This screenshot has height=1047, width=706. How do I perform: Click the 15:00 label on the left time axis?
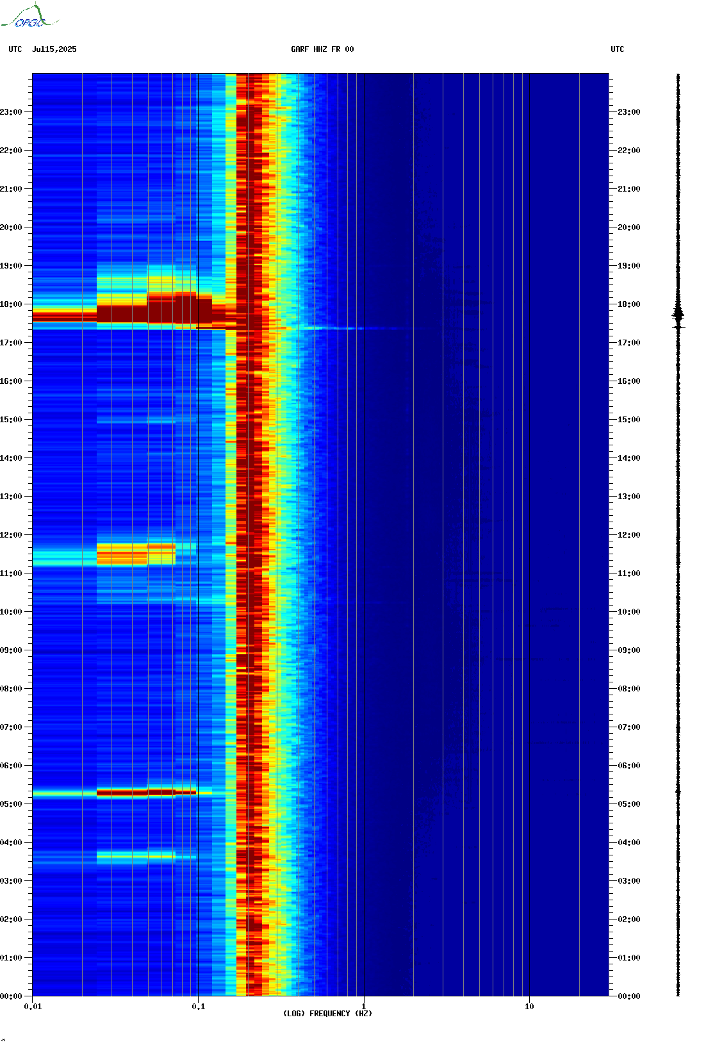pyautogui.click(x=11, y=420)
